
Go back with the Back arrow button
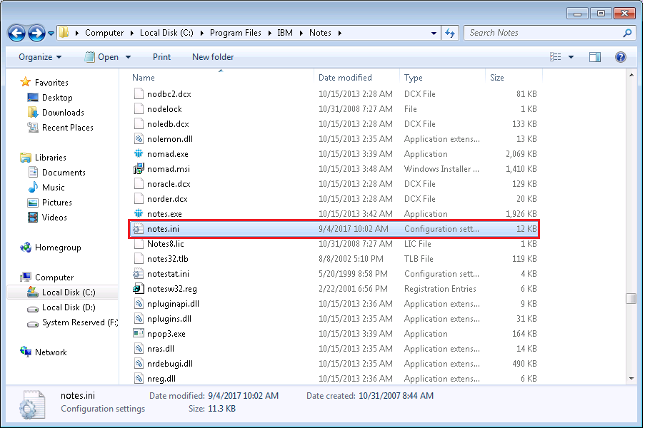click(x=17, y=33)
